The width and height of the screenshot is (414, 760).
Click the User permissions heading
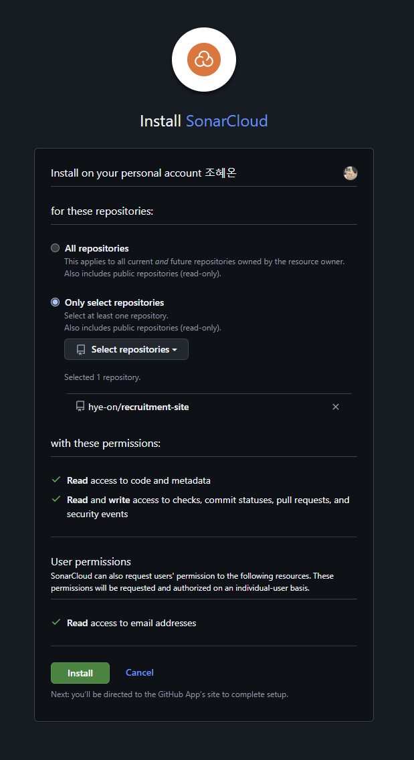tap(91, 561)
